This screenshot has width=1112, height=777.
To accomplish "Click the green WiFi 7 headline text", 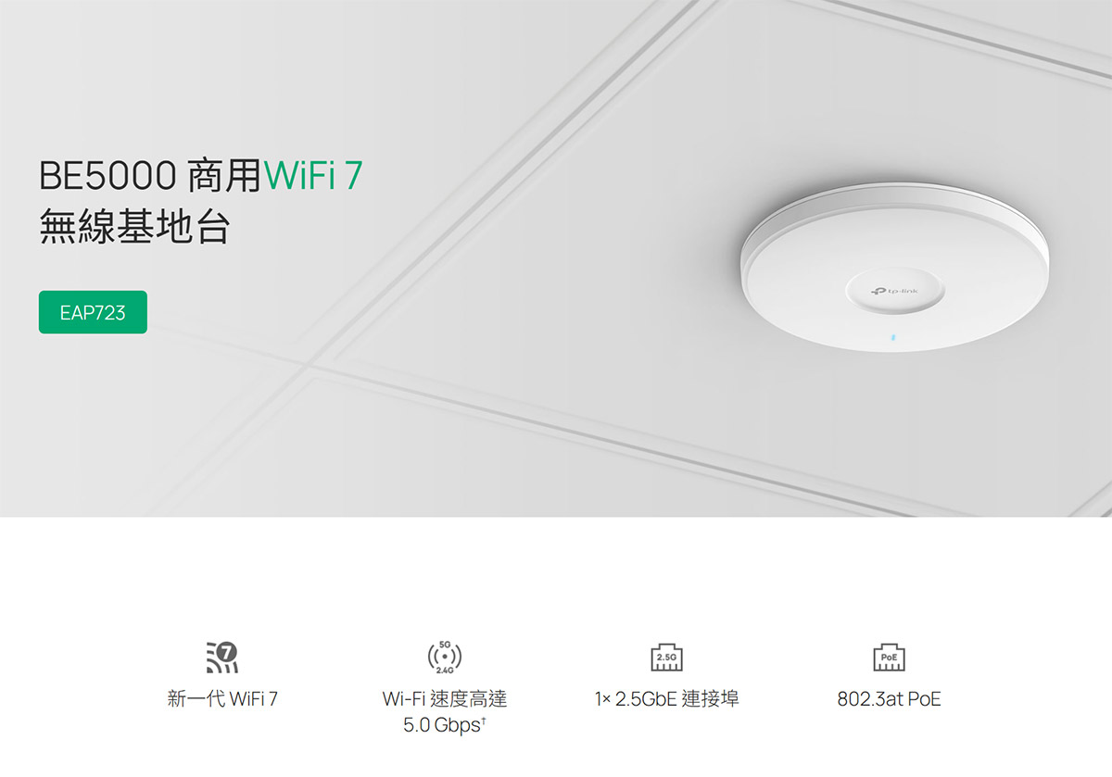I will pos(313,176).
